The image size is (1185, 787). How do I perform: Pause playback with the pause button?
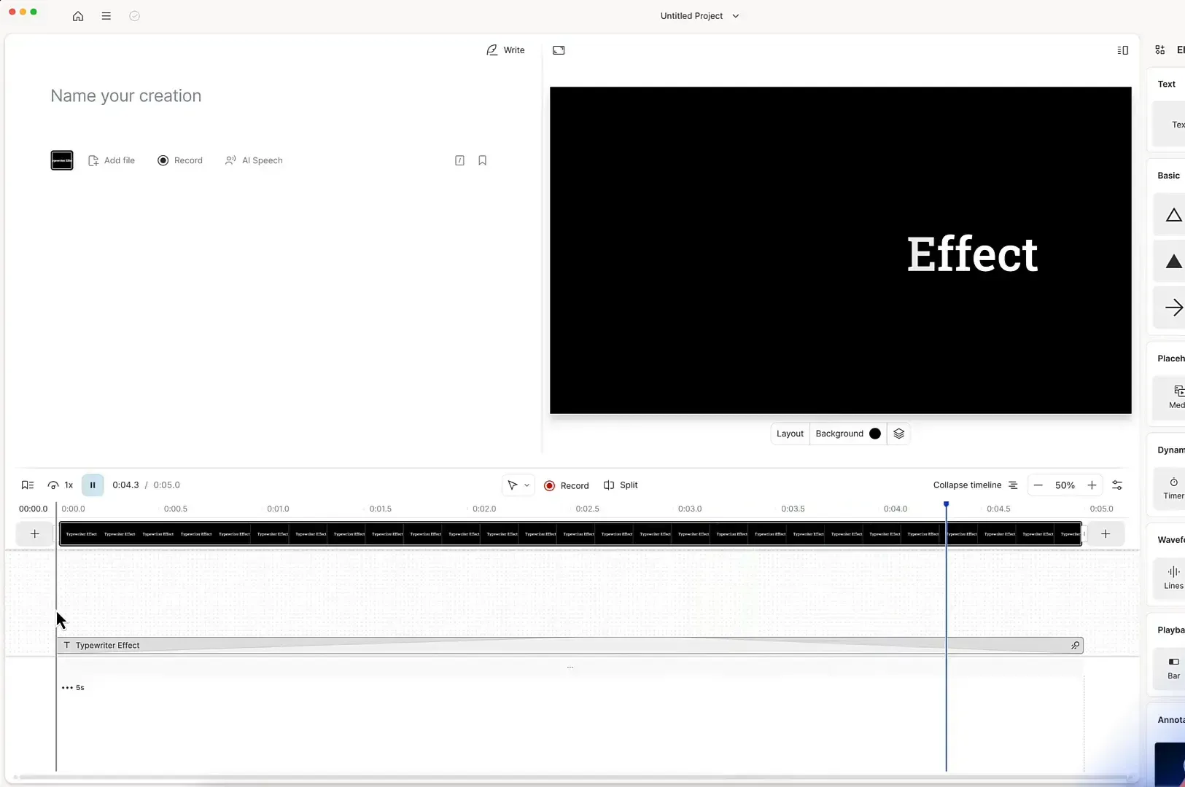(x=93, y=485)
